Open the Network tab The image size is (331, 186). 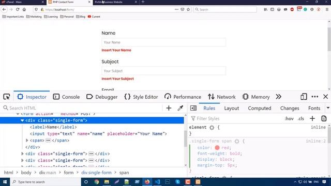click(x=222, y=97)
